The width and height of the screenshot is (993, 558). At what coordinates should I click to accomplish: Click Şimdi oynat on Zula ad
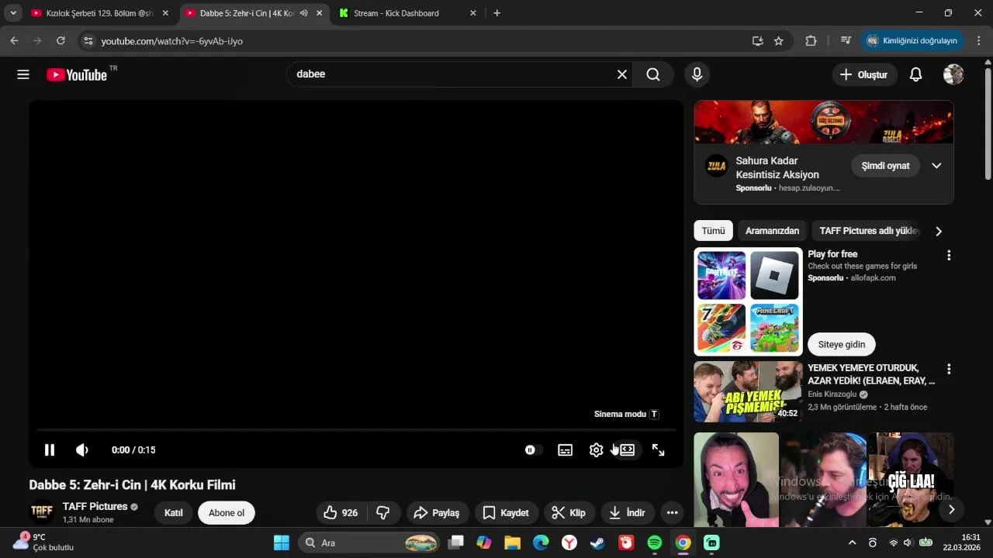pos(885,166)
